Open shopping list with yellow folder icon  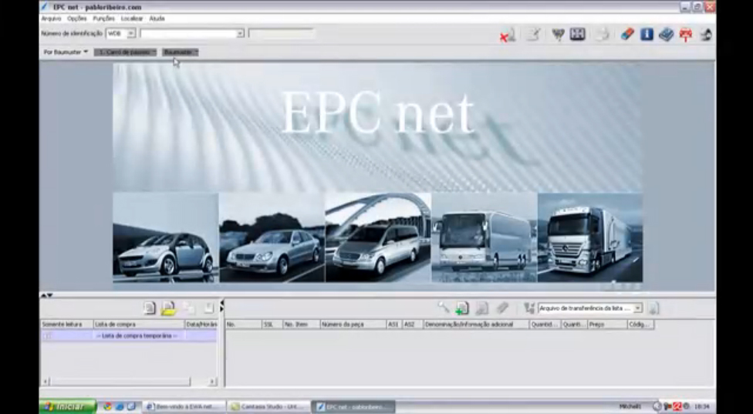pos(168,308)
